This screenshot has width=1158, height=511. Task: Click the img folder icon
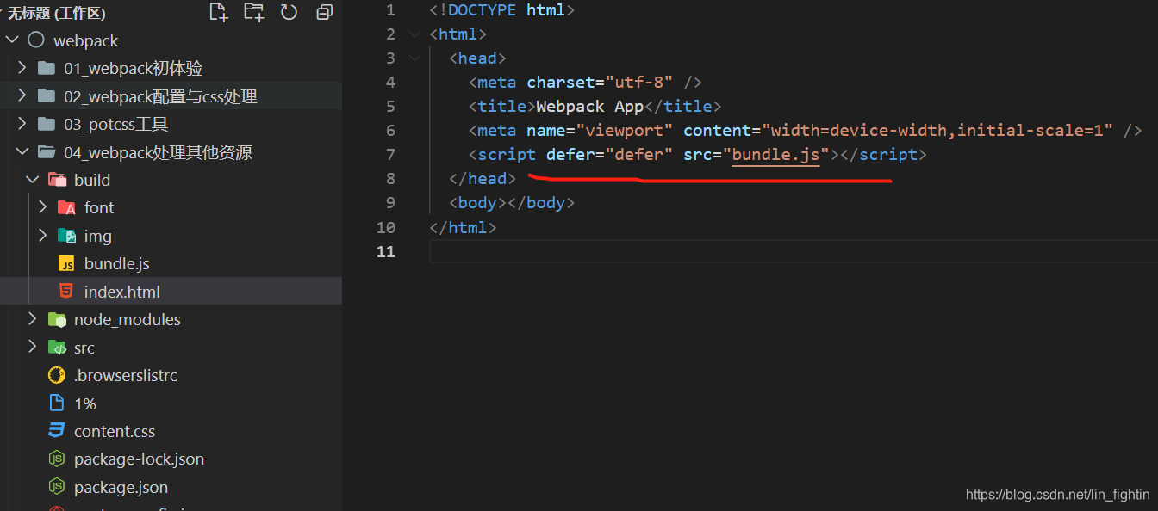(66, 236)
